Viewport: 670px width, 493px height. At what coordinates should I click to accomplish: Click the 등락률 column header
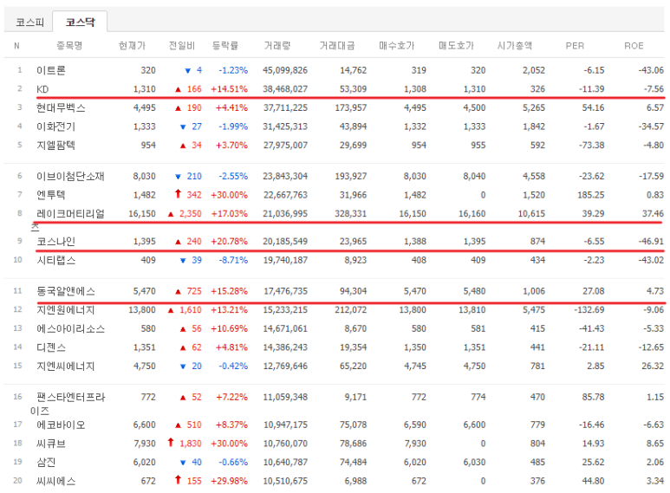point(225,45)
